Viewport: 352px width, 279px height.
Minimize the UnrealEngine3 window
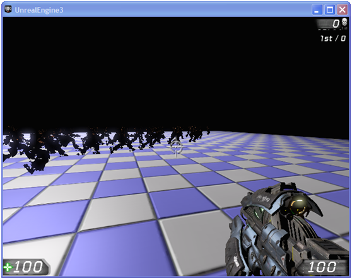point(317,10)
